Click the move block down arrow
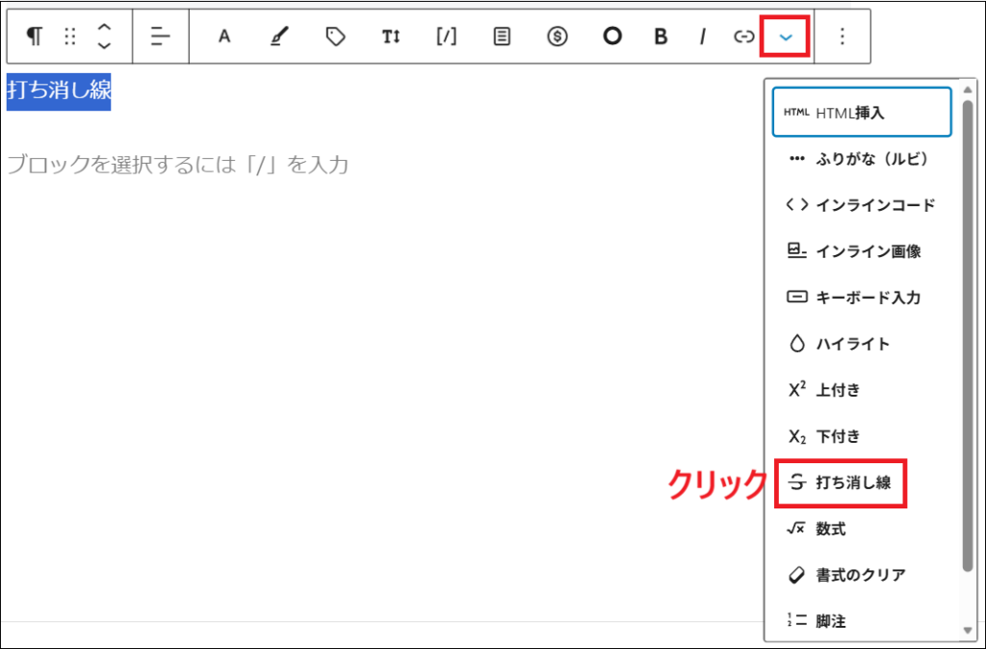The image size is (986, 649). (104, 44)
